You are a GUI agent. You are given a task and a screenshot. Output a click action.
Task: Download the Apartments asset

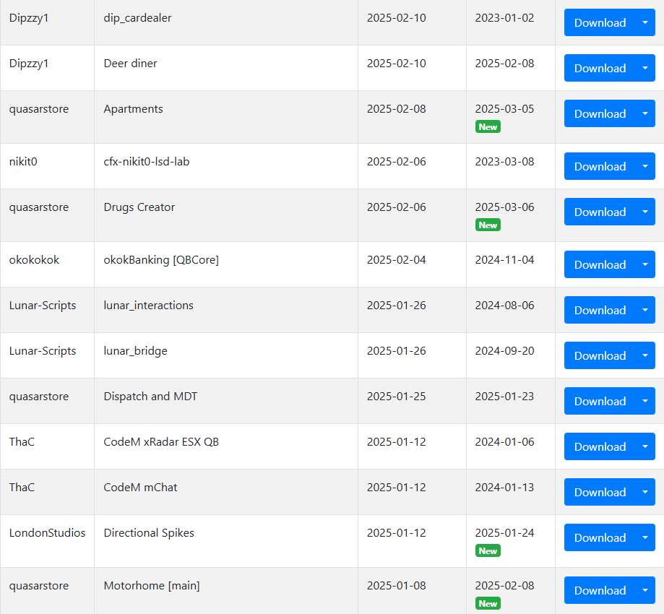coord(600,113)
